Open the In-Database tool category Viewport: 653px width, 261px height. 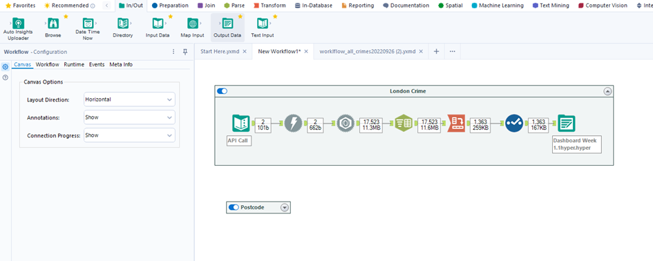[313, 6]
